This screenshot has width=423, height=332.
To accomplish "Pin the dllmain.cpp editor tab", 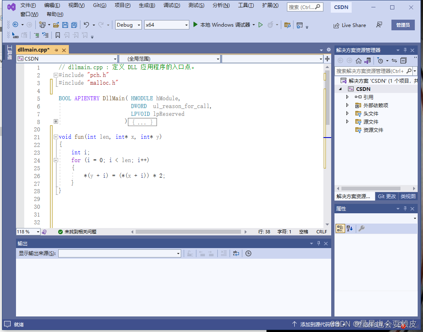I will pyautogui.click(x=57, y=50).
